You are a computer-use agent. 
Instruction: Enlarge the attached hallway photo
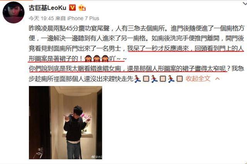pyautogui.click(x=66, y=123)
